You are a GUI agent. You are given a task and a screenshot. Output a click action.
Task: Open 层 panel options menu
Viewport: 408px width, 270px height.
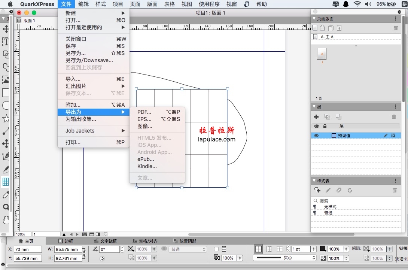pyautogui.click(x=396, y=106)
